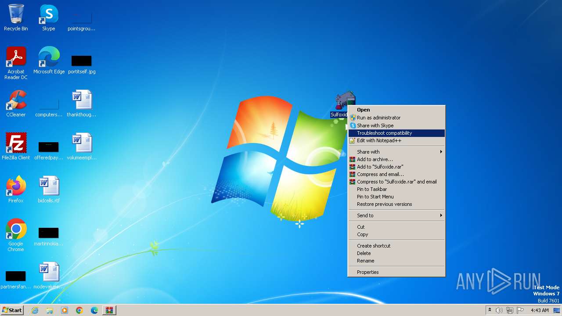
Task: Launch the Google Chrome desktop shortcut
Action: (x=16, y=235)
